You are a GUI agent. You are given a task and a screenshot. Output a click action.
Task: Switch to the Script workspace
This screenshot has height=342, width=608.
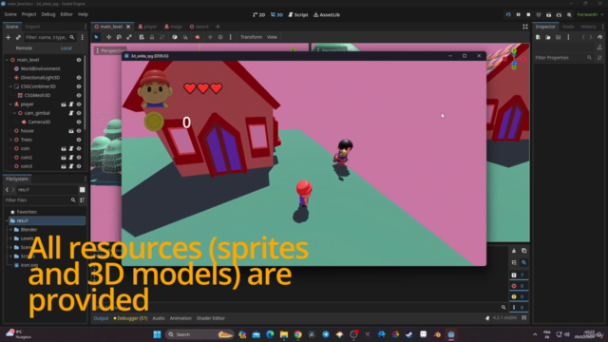pos(297,15)
